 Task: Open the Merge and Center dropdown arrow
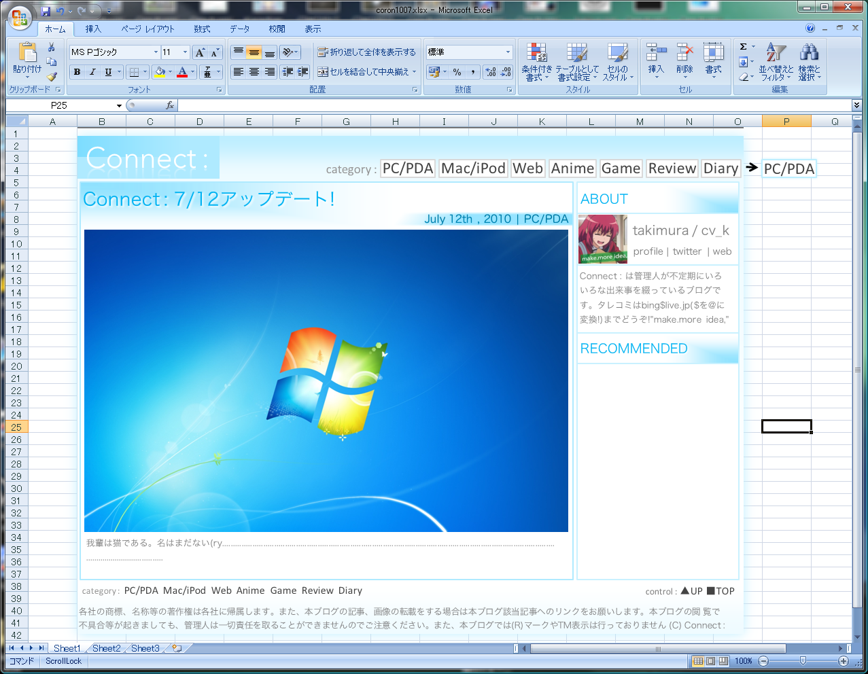414,72
